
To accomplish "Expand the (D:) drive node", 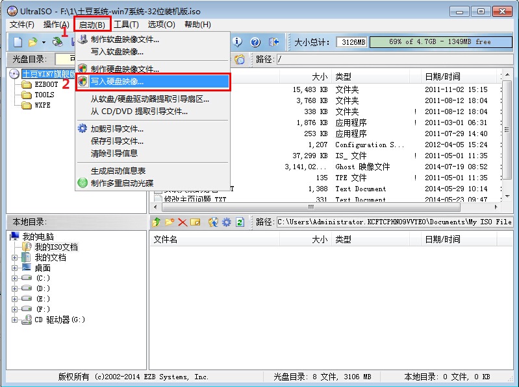I will (x=14, y=288).
